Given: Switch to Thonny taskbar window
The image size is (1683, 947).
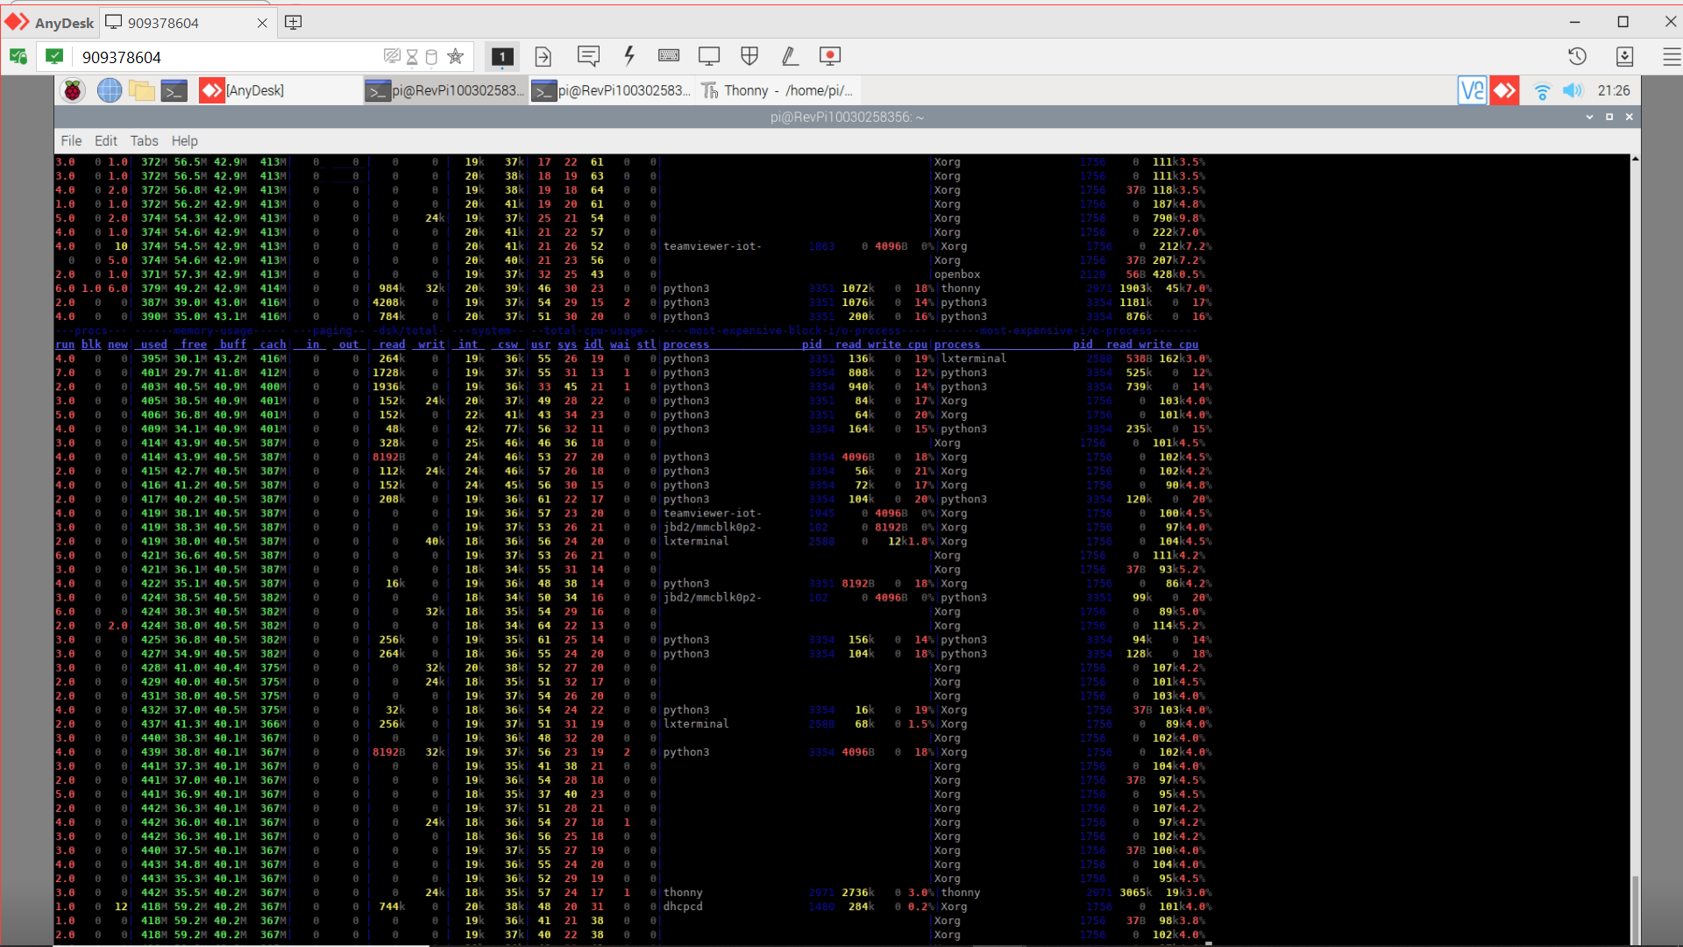Looking at the screenshot, I should coord(778,90).
